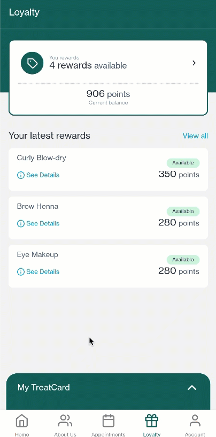Select the Appointments calendar icon
Image resolution: width=216 pixels, height=437 pixels.
click(109, 421)
